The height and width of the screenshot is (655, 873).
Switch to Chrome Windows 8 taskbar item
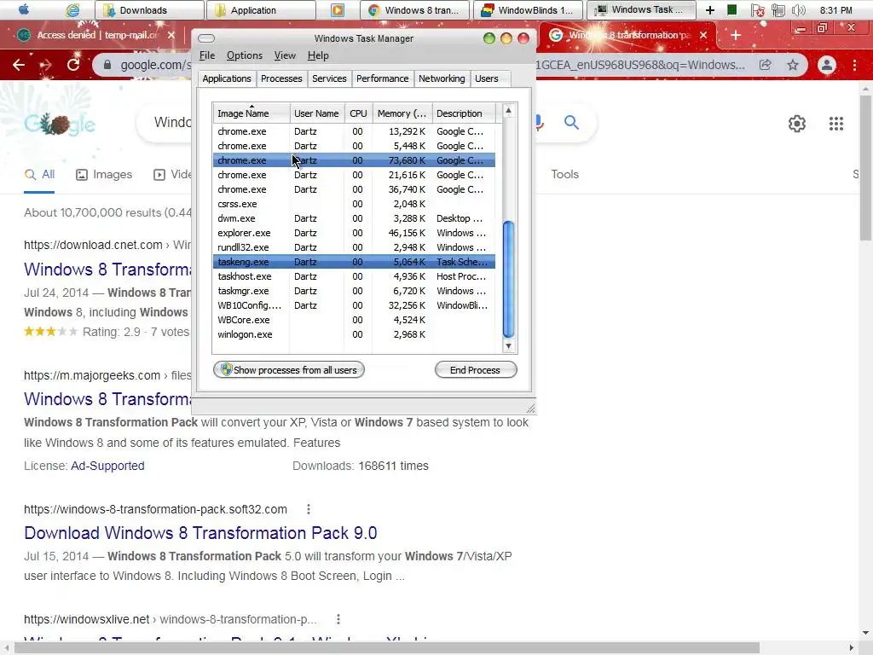[415, 10]
